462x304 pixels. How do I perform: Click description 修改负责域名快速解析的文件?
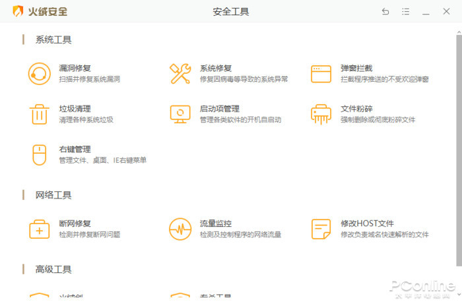click(385, 235)
